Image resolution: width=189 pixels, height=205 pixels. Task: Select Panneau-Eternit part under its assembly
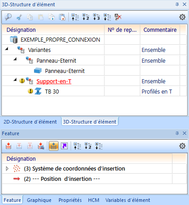65,71
